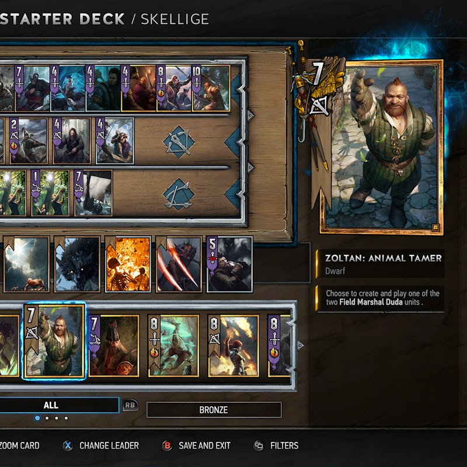The height and width of the screenshot is (467, 467).
Task: Go to the fourth filter page dot
Action: coord(66,418)
